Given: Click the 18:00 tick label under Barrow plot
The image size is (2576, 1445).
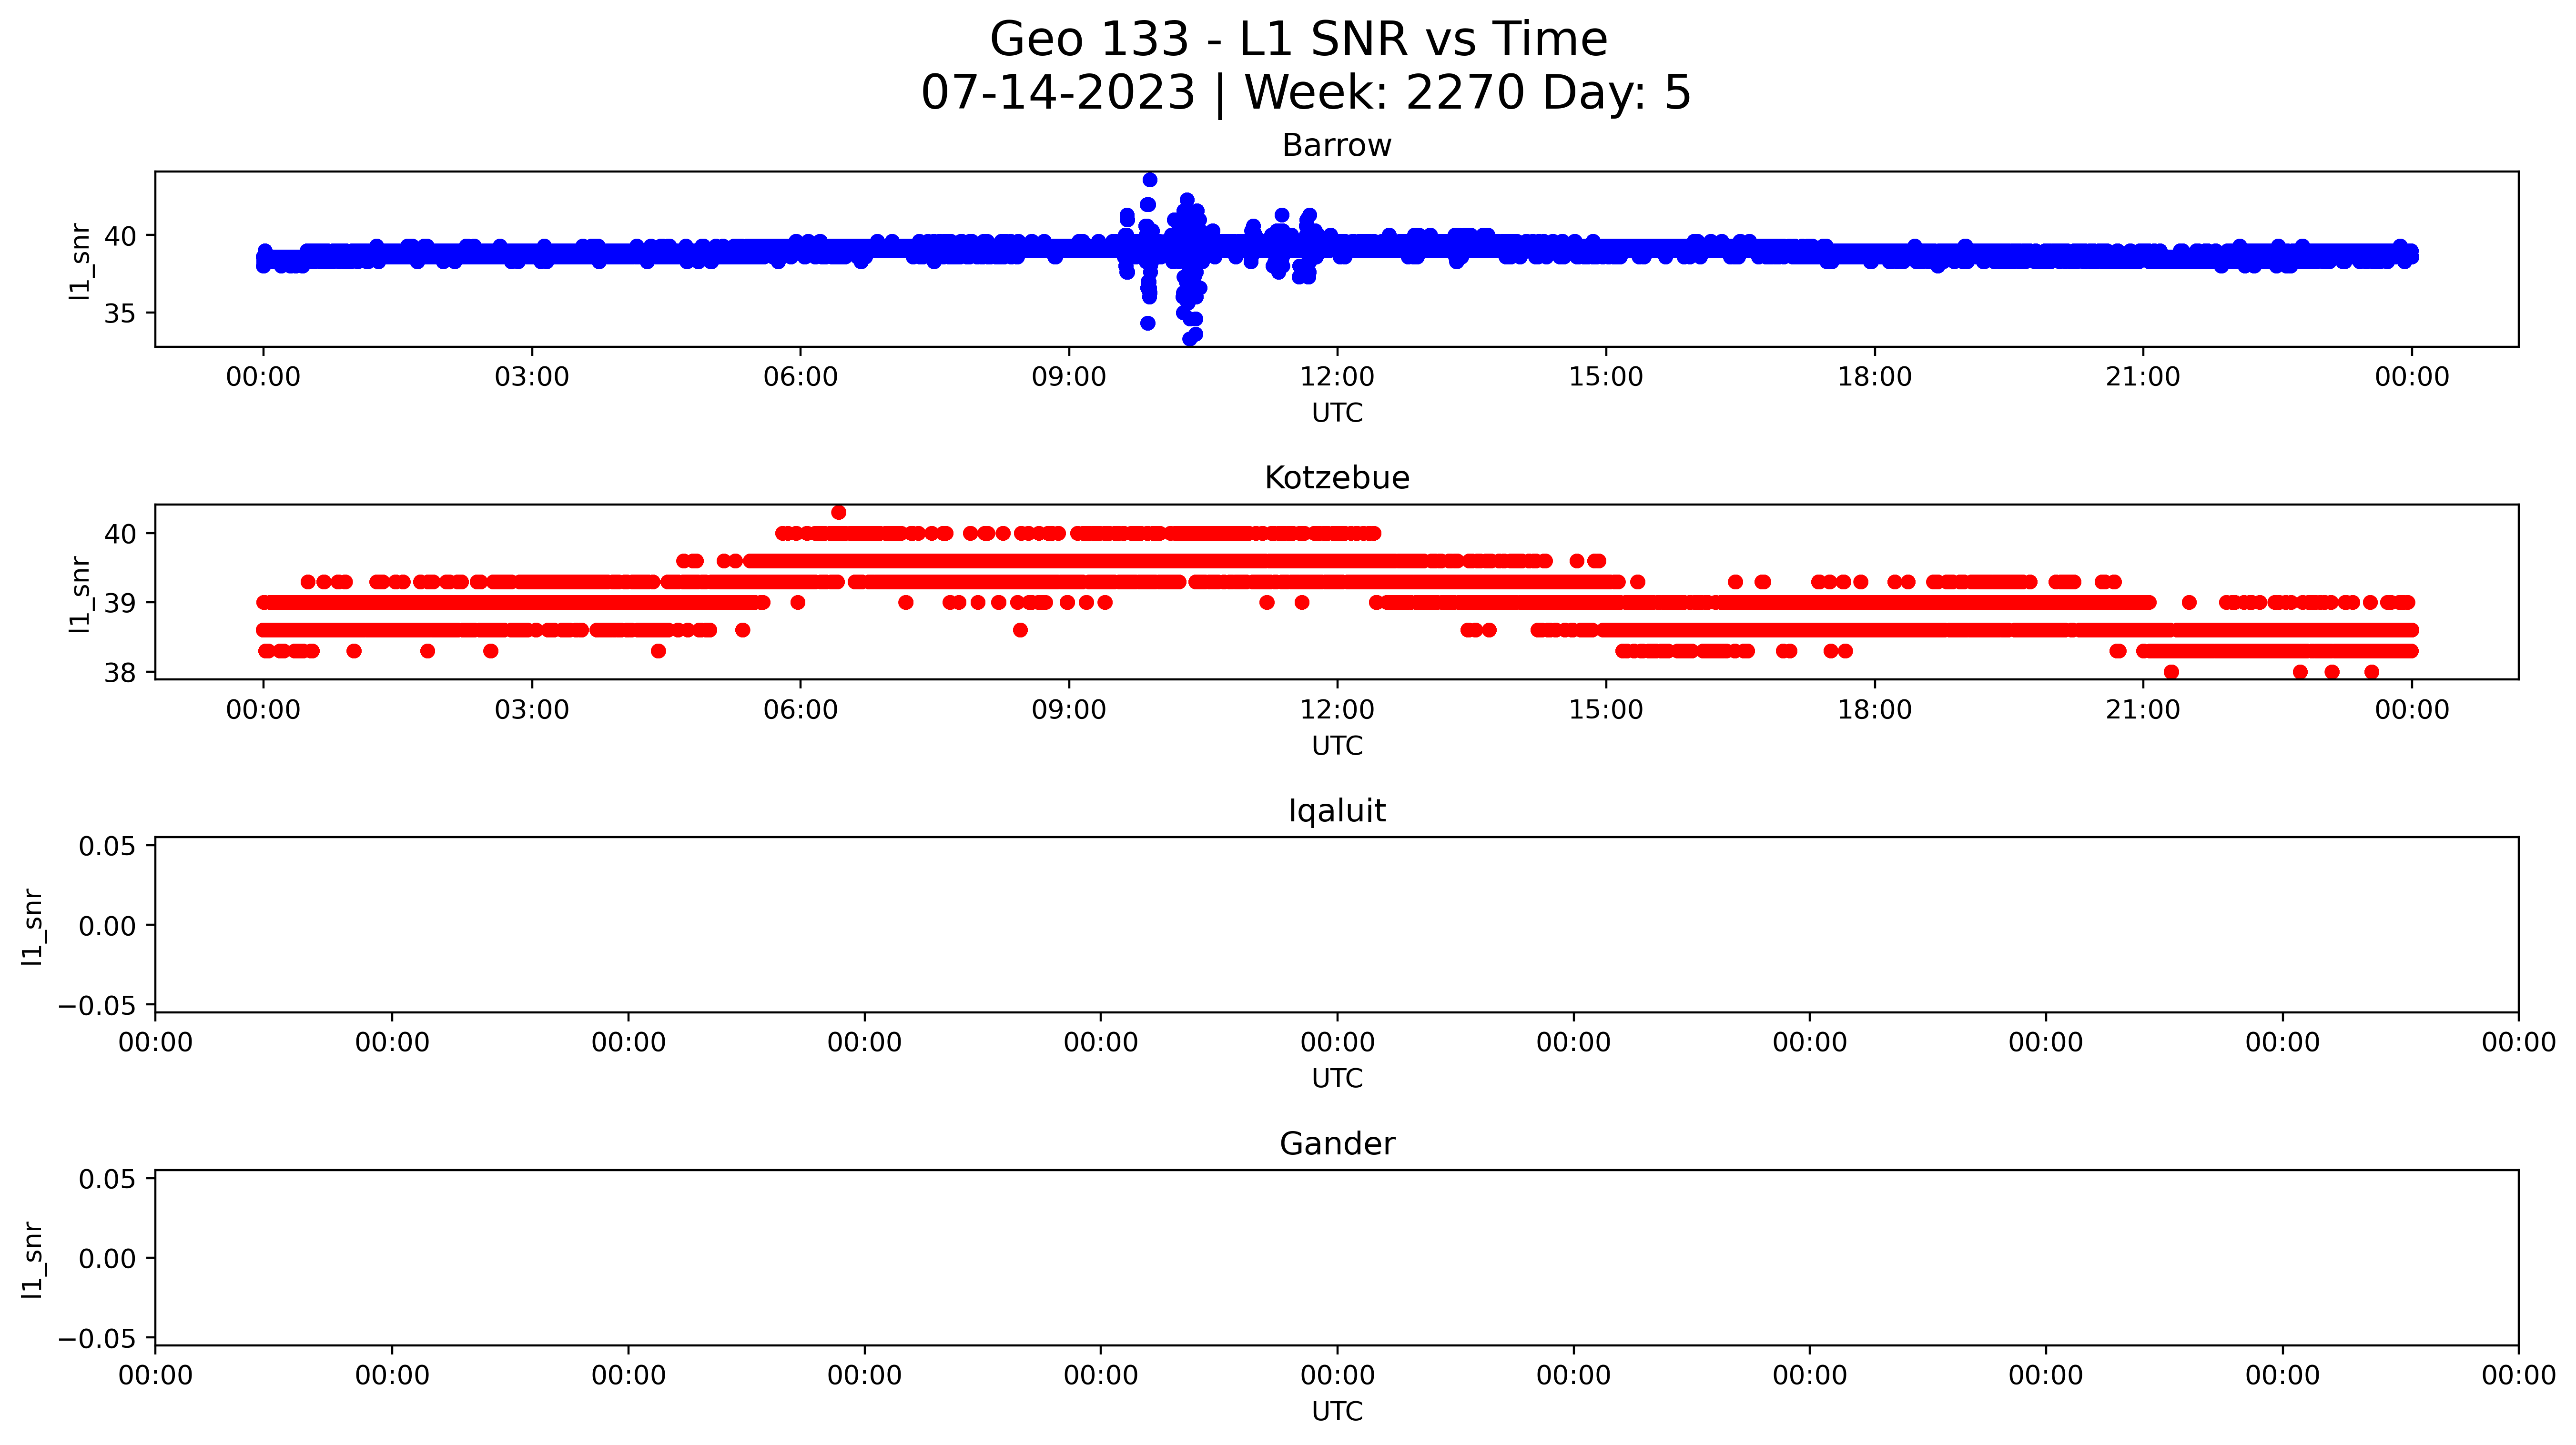Looking at the screenshot, I should [x=1874, y=377].
